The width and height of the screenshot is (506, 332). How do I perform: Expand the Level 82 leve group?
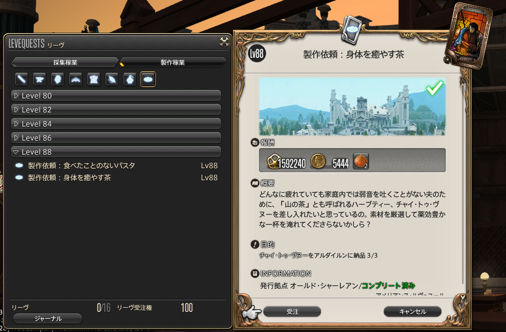[116, 110]
